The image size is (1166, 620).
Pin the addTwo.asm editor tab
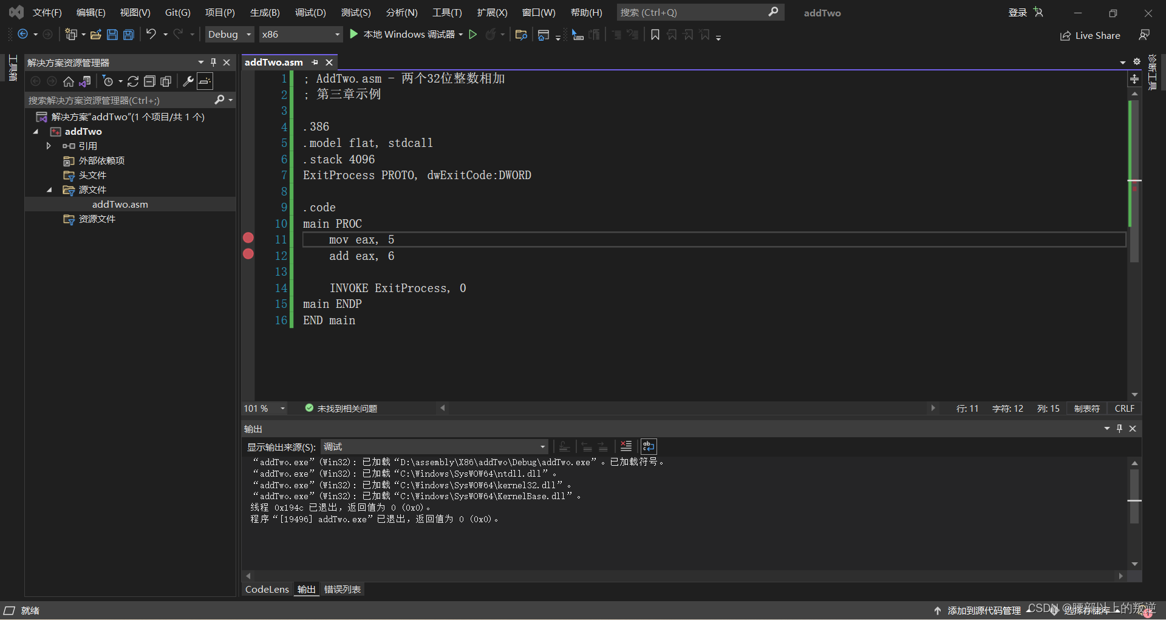tap(315, 63)
